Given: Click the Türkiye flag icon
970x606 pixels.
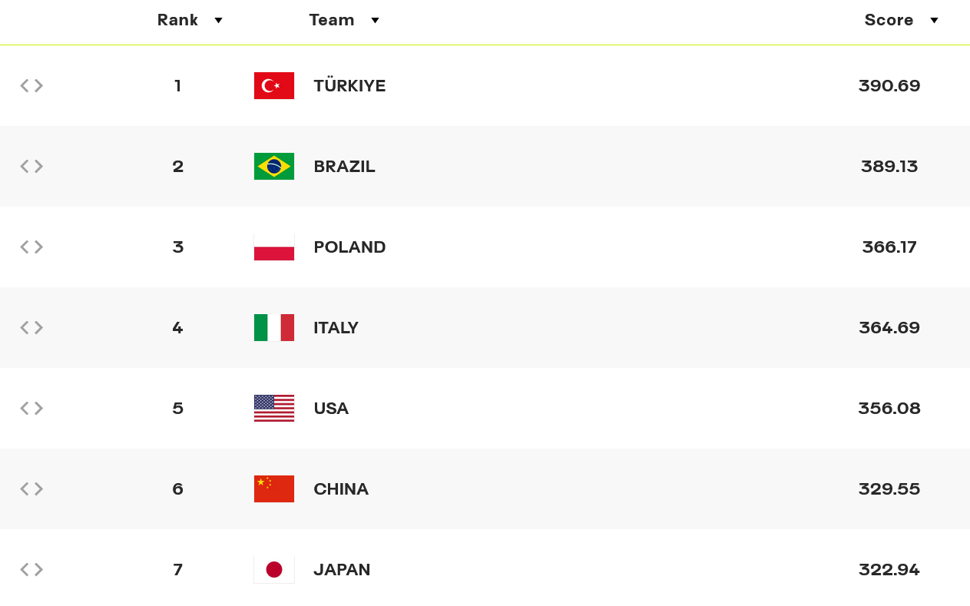Looking at the screenshot, I should click(274, 85).
